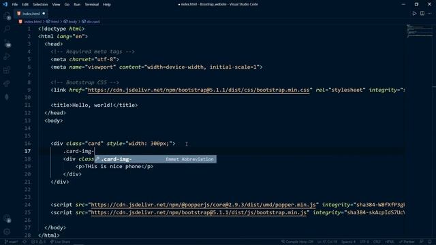Expand the body breadcrumb
This screenshot has width=436, height=245.
[70, 21]
